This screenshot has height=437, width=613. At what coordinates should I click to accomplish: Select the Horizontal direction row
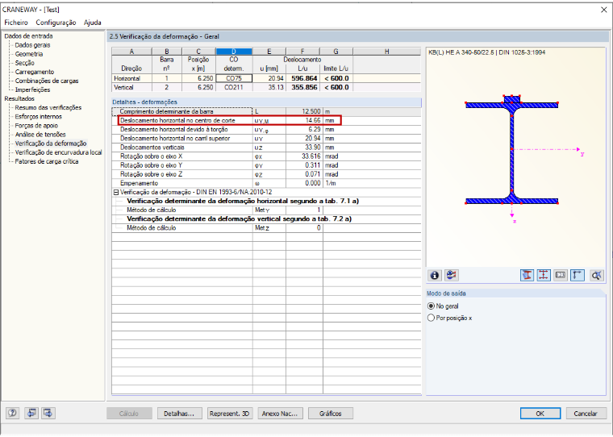coord(267,78)
